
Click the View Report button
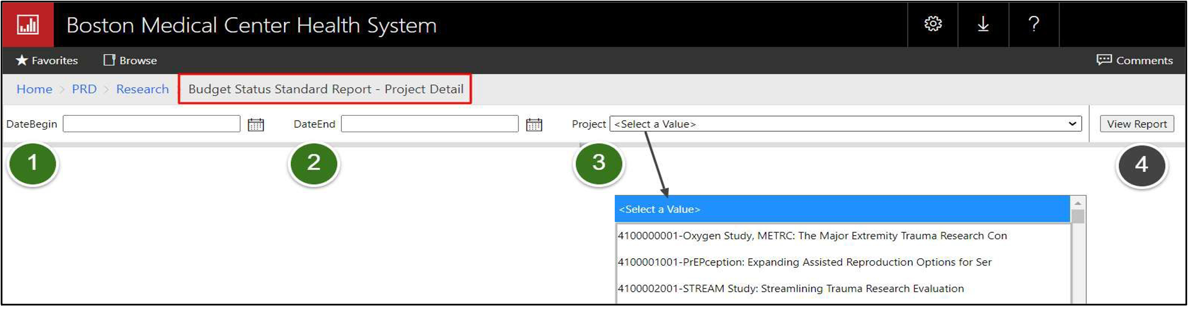point(1137,124)
